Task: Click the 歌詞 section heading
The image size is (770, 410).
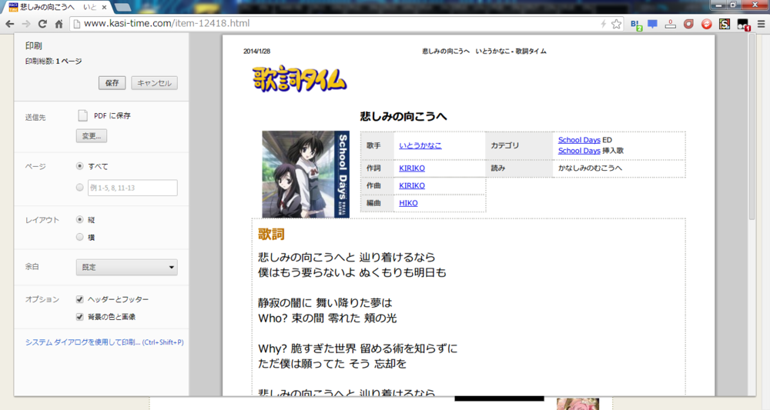Action: (x=271, y=235)
